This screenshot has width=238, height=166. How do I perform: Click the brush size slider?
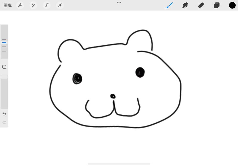click(x=4, y=42)
